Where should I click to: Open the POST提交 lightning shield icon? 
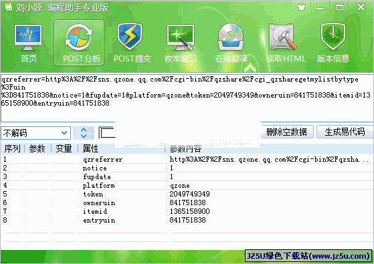click(x=130, y=37)
